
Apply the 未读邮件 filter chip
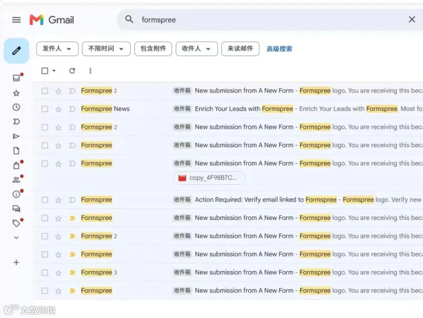(x=240, y=49)
